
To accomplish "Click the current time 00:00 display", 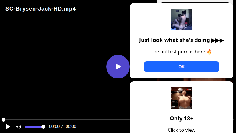I will 54,127.
